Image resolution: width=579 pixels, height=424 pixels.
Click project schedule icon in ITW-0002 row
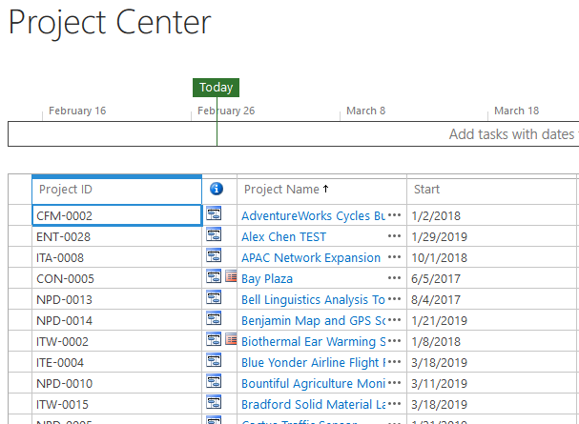pos(214,339)
